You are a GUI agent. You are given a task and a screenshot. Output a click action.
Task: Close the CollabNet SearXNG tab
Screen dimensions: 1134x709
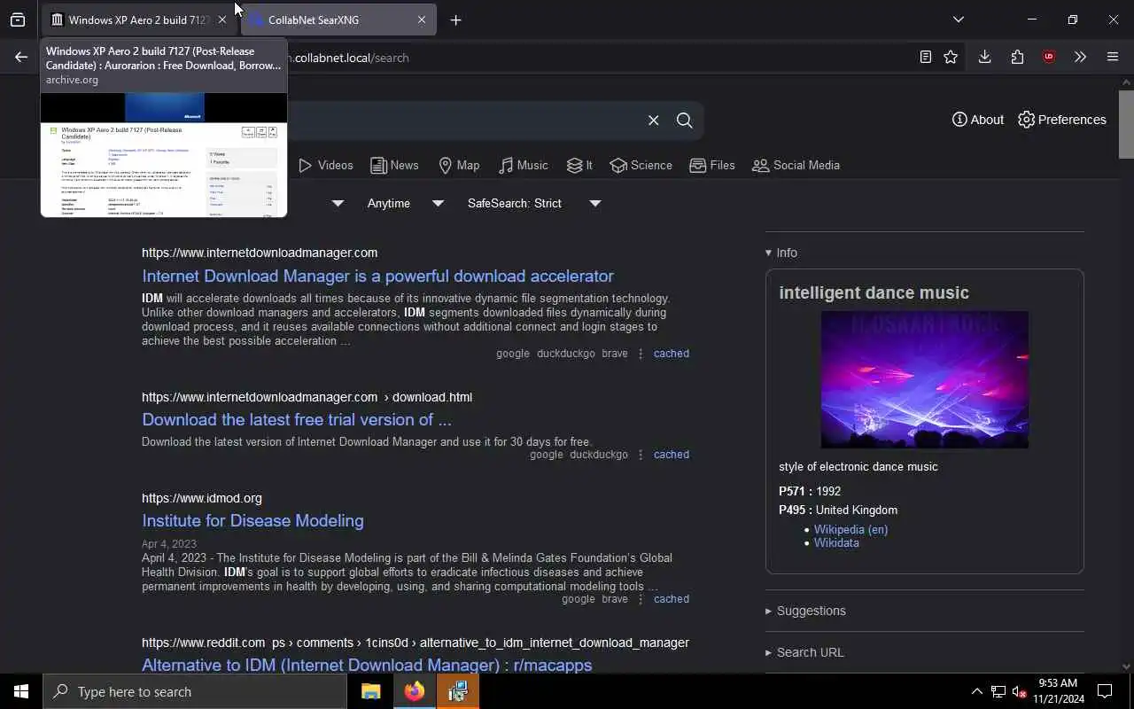point(422,19)
